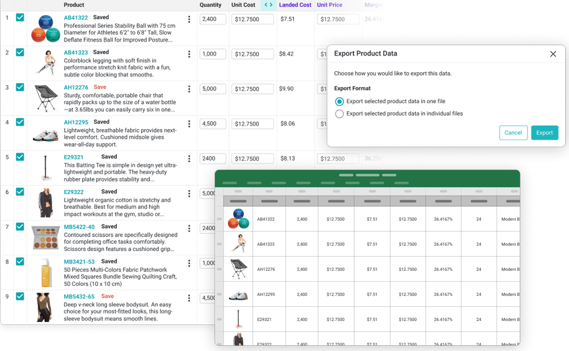Screen dimensions: 569x351
Task: Open row options for sneaker AH12295
Action: 189,124
